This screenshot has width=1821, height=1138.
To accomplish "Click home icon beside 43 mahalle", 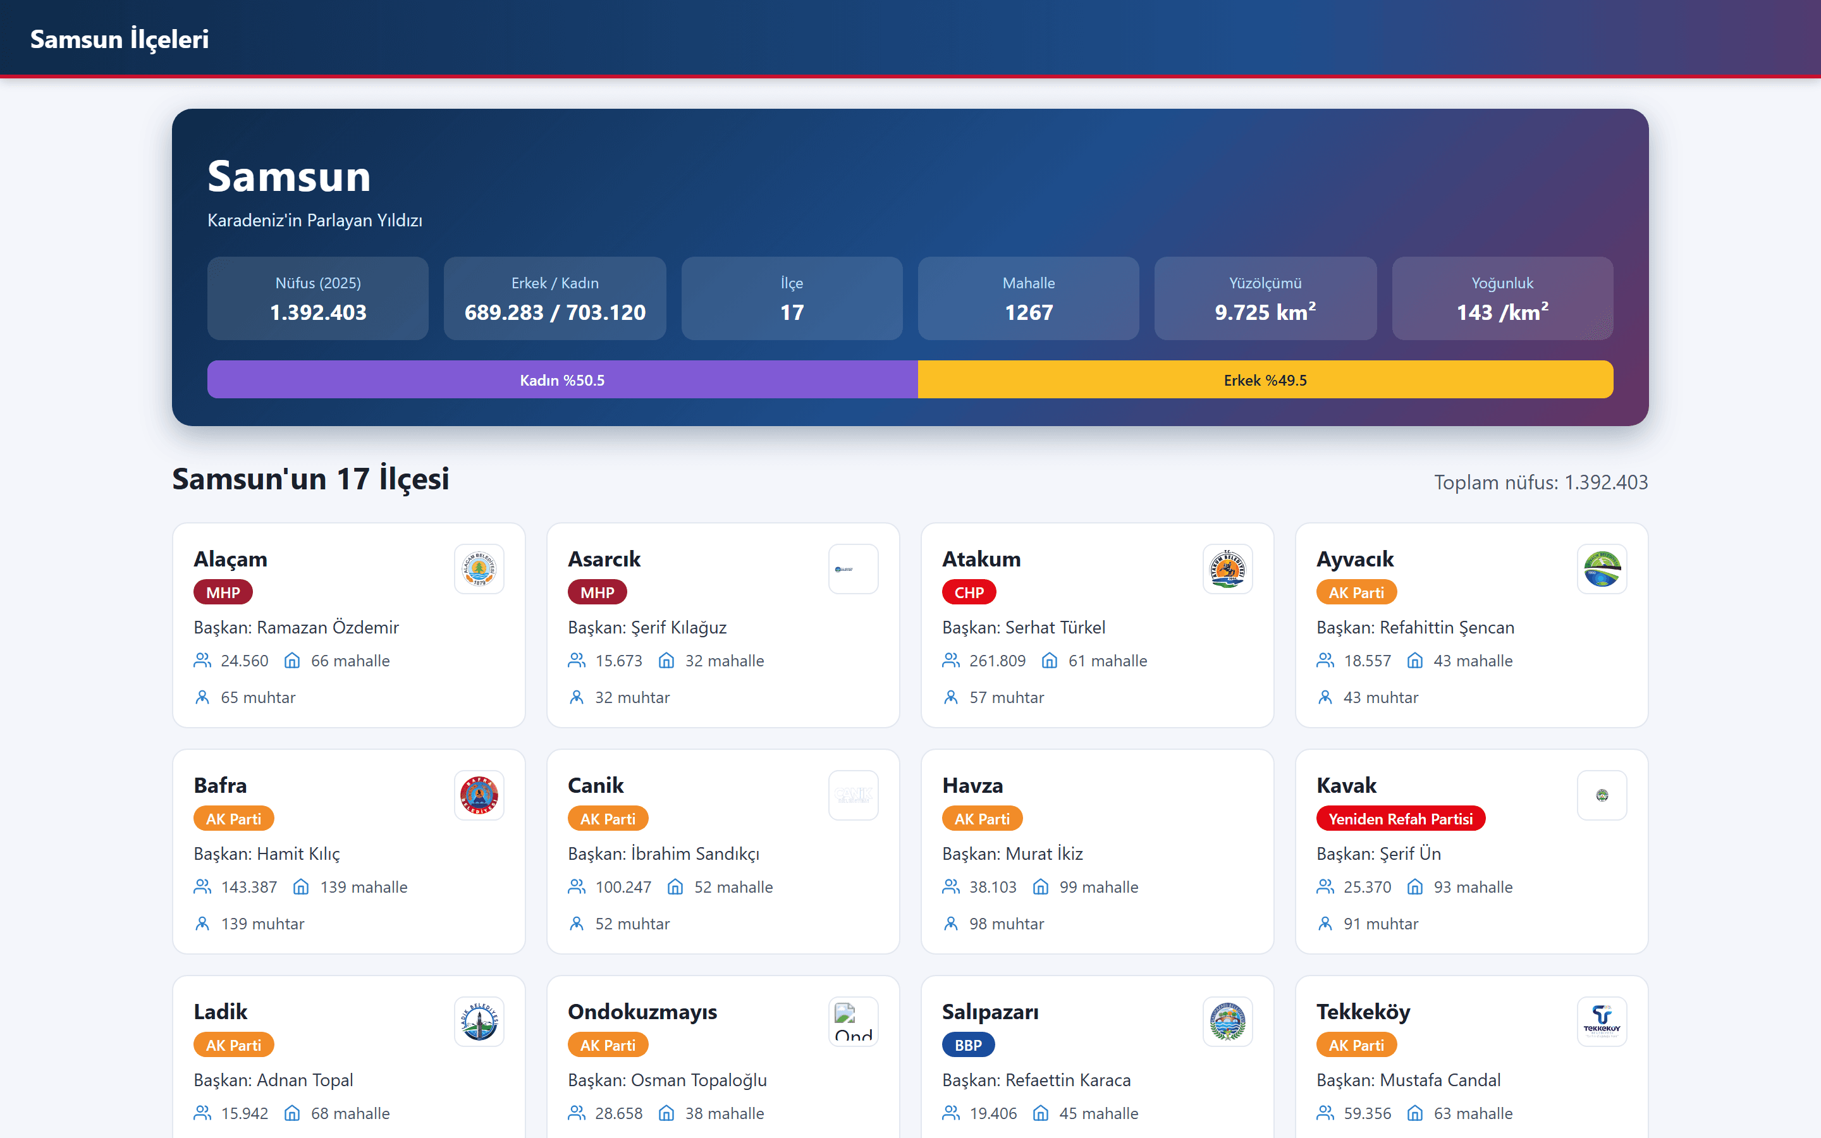I will click(1414, 661).
